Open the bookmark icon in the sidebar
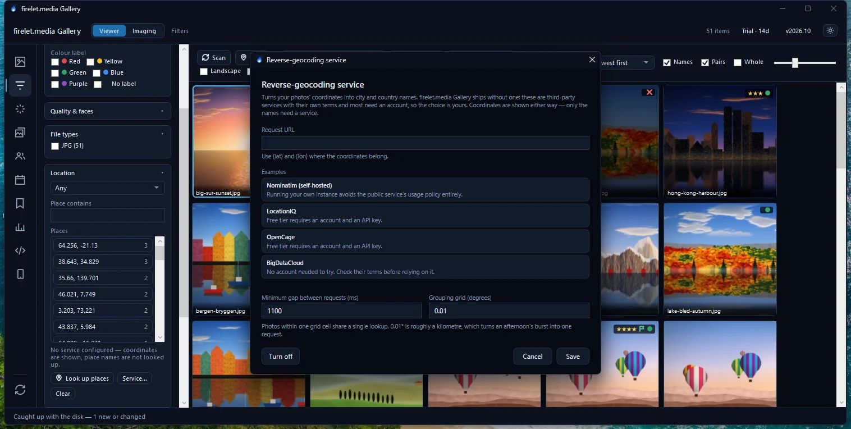Screen dimensions: 851x429 (x=20, y=203)
